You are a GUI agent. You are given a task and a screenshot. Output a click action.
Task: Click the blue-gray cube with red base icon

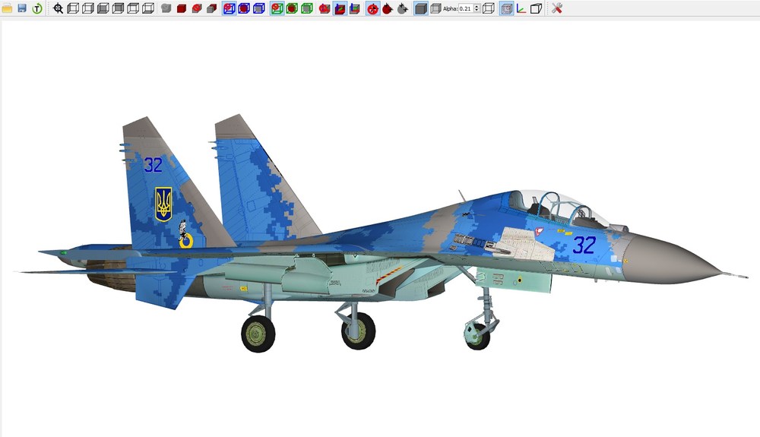[355, 8]
